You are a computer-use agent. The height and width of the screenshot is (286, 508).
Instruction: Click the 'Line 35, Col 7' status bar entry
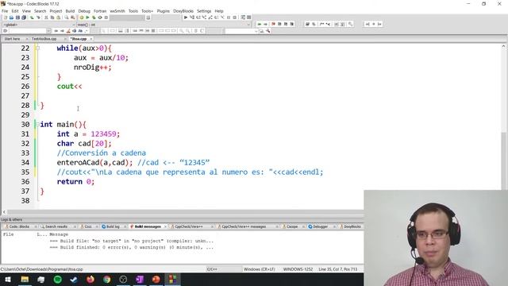338,269
